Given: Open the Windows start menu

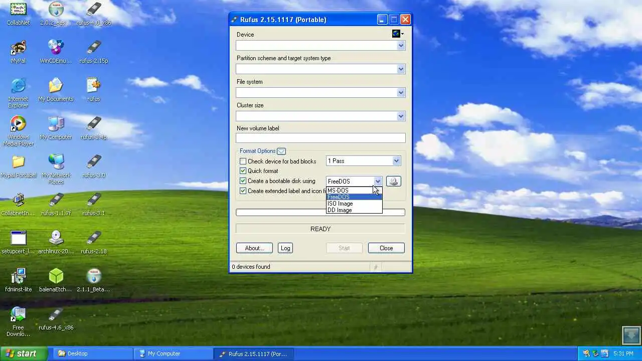Looking at the screenshot, I should click(24, 353).
